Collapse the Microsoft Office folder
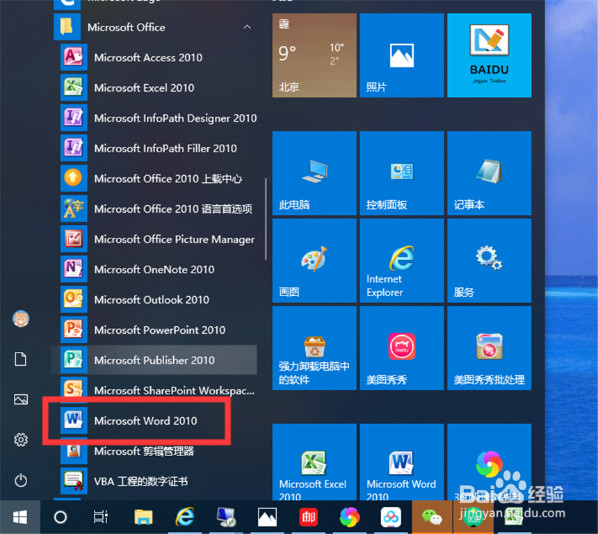Image resolution: width=598 pixels, height=534 pixels. click(247, 26)
